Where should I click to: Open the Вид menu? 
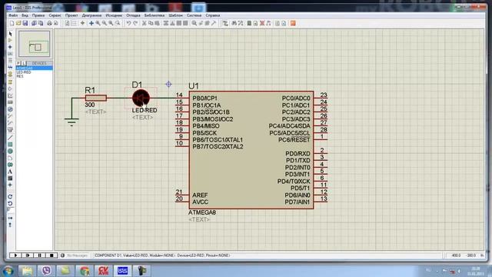[25, 15]
